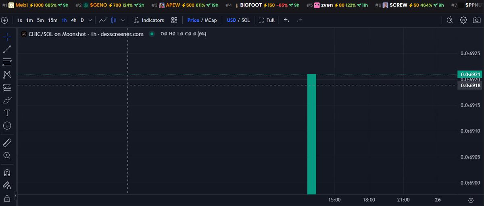
Task: Collapse the left drawing toolbar
Action: 16,196
